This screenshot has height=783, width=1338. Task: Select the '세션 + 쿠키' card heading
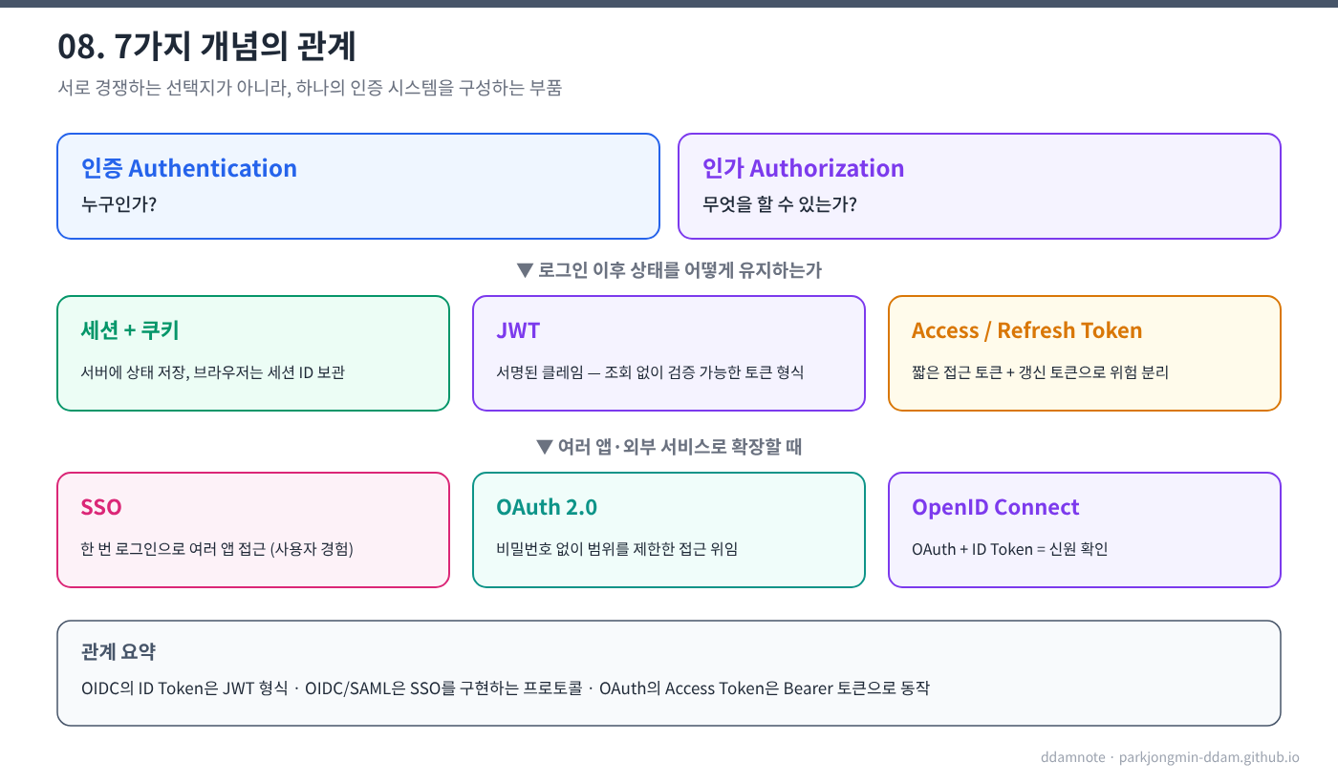click(130, 330)
